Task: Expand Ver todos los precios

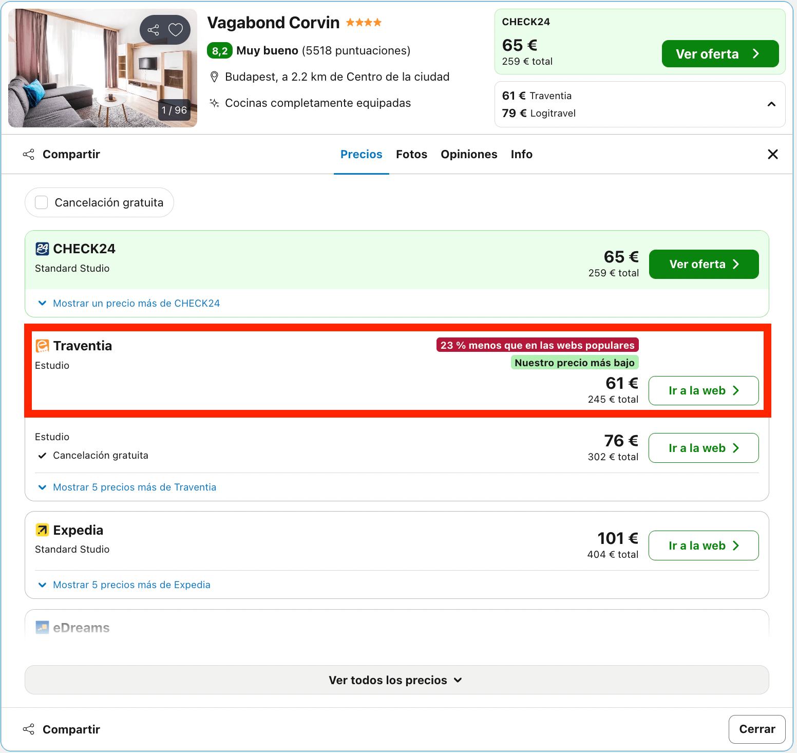Action: click(396, 680)
